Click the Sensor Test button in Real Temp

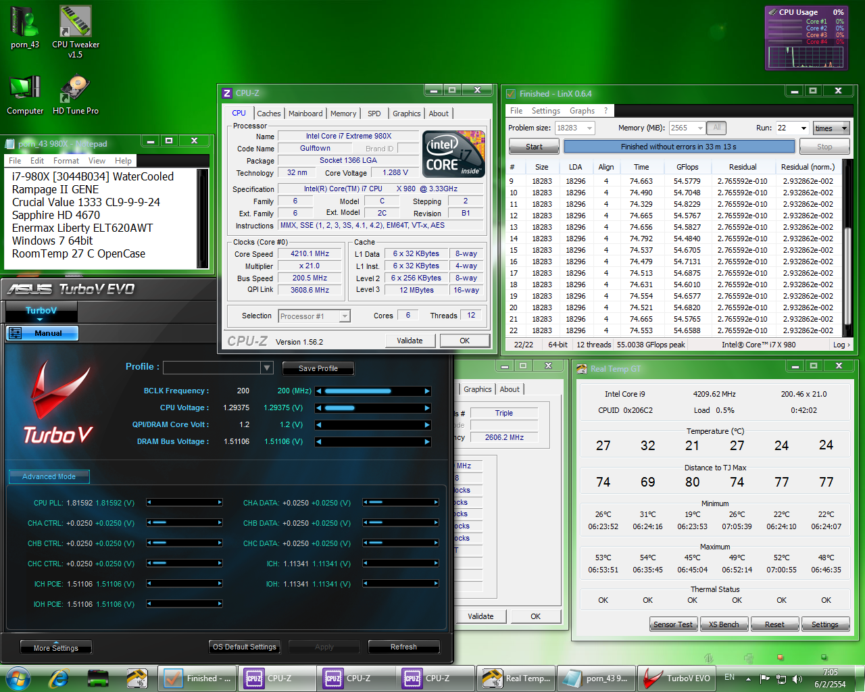tap(672, 624)
